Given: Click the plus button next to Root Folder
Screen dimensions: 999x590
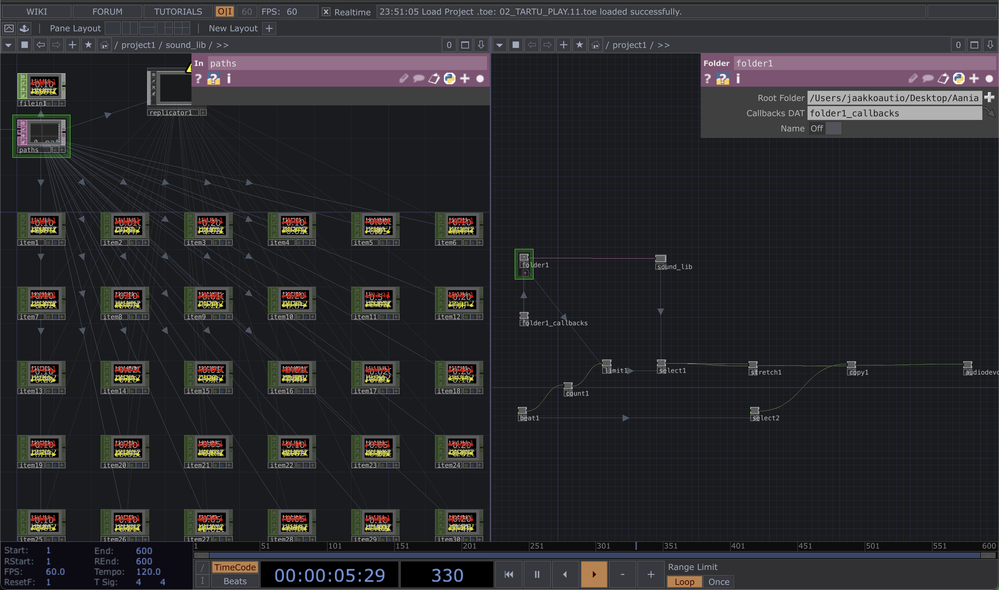Looking at the screenshot, I should tap(989, 98).
